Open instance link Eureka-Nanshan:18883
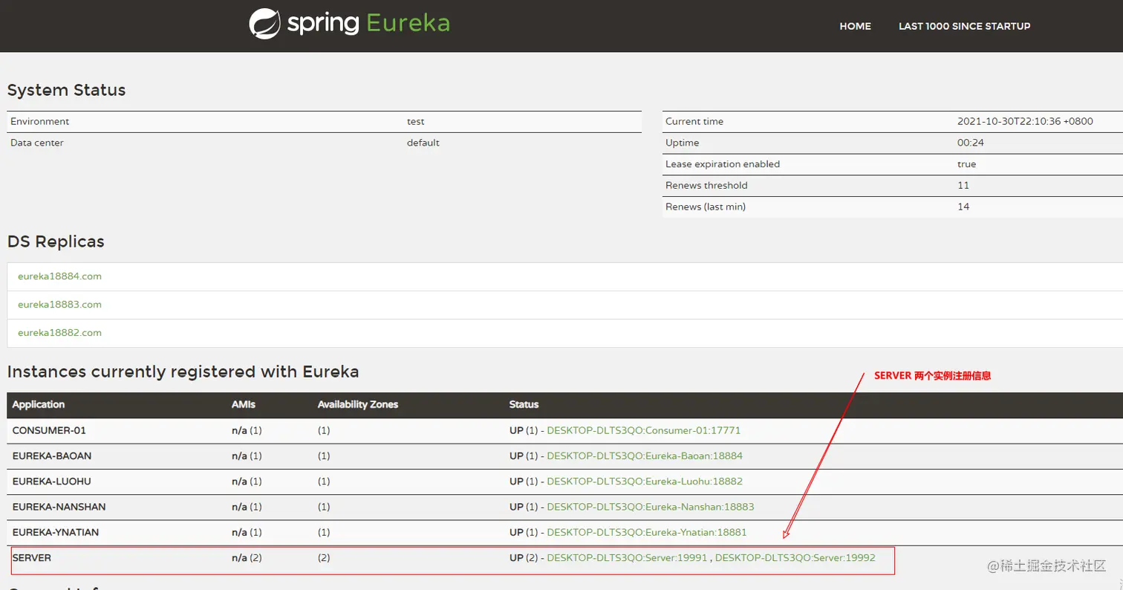Screen dimensions: 1123x590 pyautogui.click(x=650, y=507)
